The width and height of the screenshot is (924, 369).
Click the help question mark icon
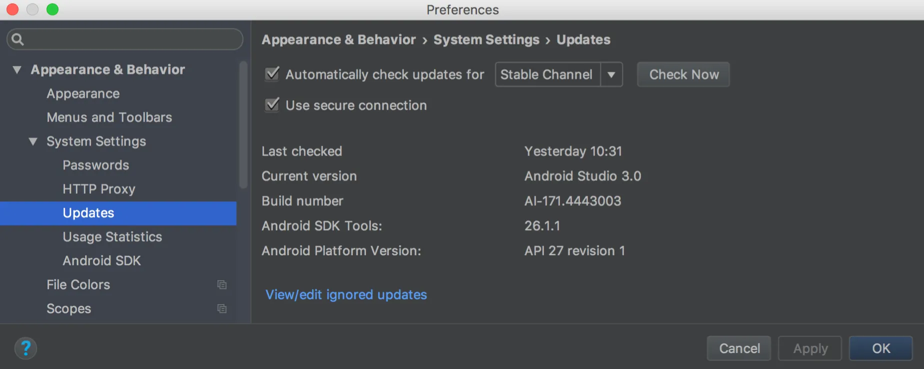pyautogui.click(x=25, y=348)
